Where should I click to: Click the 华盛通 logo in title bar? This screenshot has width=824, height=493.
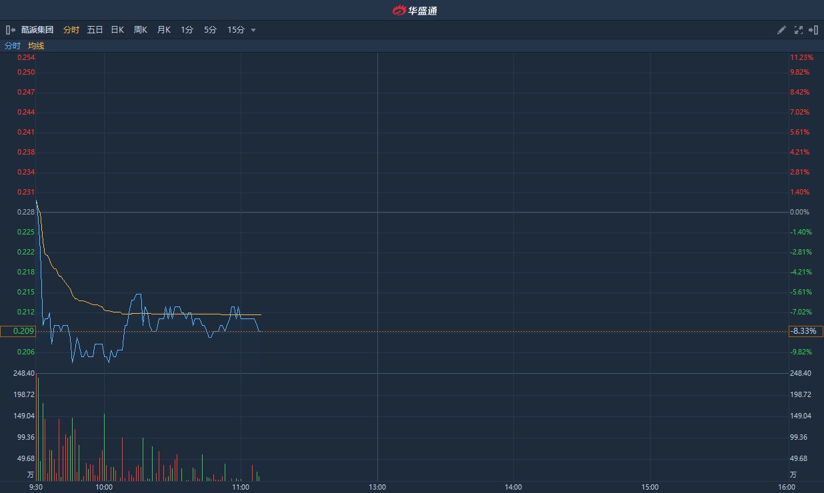point(415,10)
